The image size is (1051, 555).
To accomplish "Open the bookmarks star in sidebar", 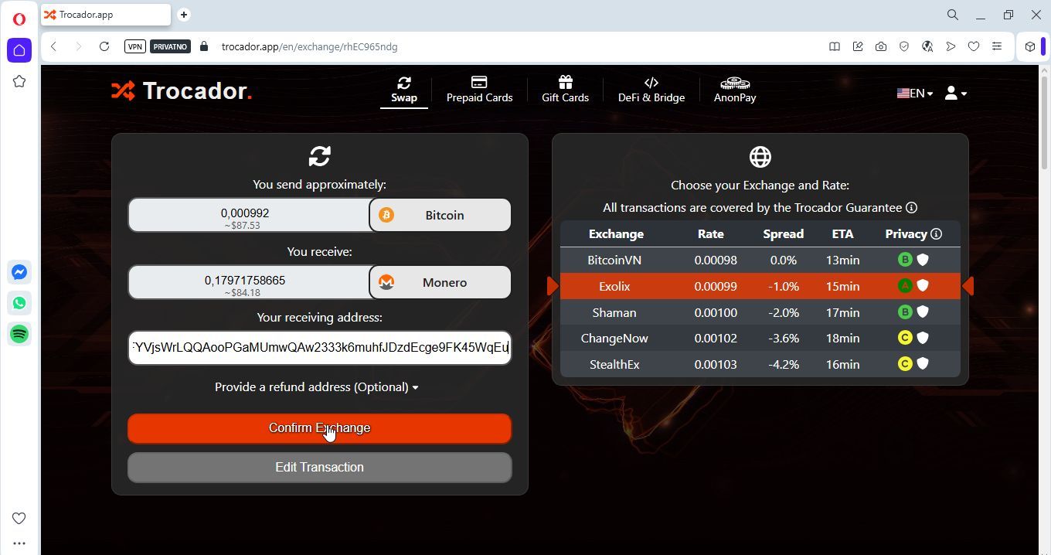I will click(19, 81).
